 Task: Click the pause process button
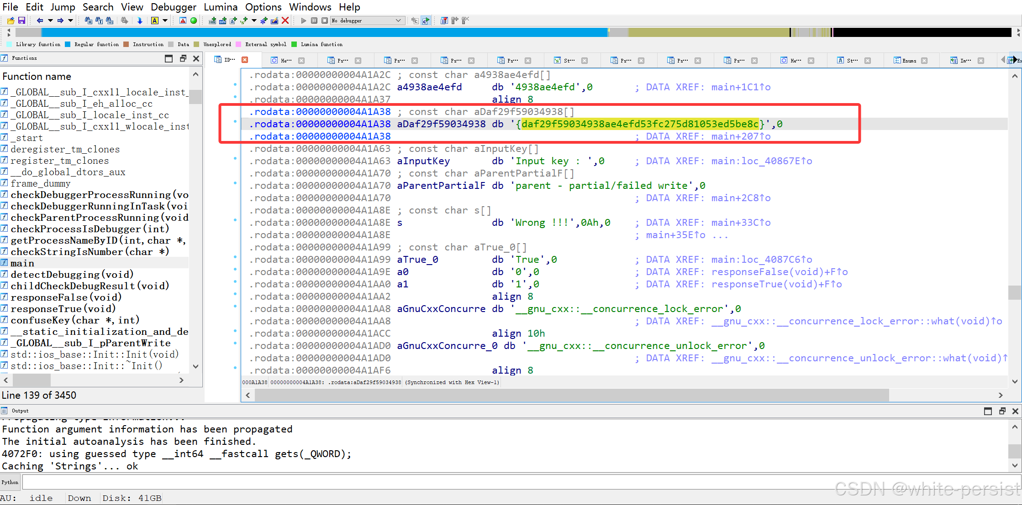point(314,21)
